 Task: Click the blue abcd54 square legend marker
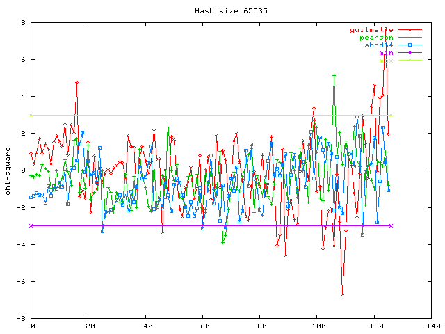(410, 45)
